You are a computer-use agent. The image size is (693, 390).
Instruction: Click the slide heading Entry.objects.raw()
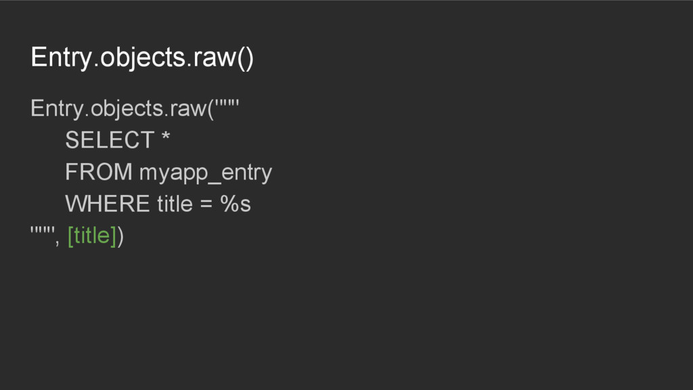point(142,58)
